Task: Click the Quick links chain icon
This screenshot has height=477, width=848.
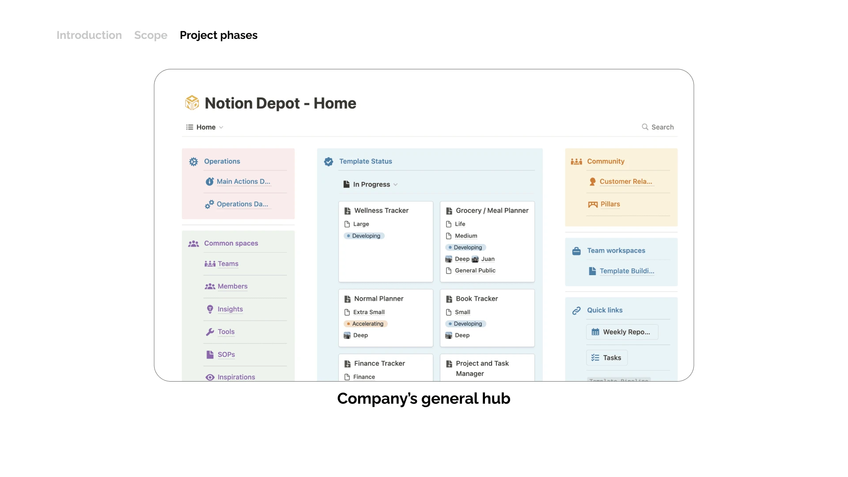Action: click(x=576, y=310)
